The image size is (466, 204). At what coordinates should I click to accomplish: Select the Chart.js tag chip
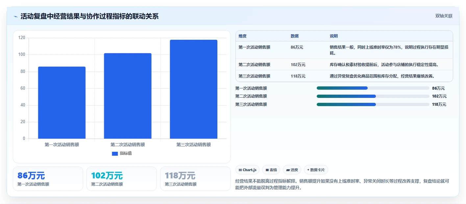point(248,170)
